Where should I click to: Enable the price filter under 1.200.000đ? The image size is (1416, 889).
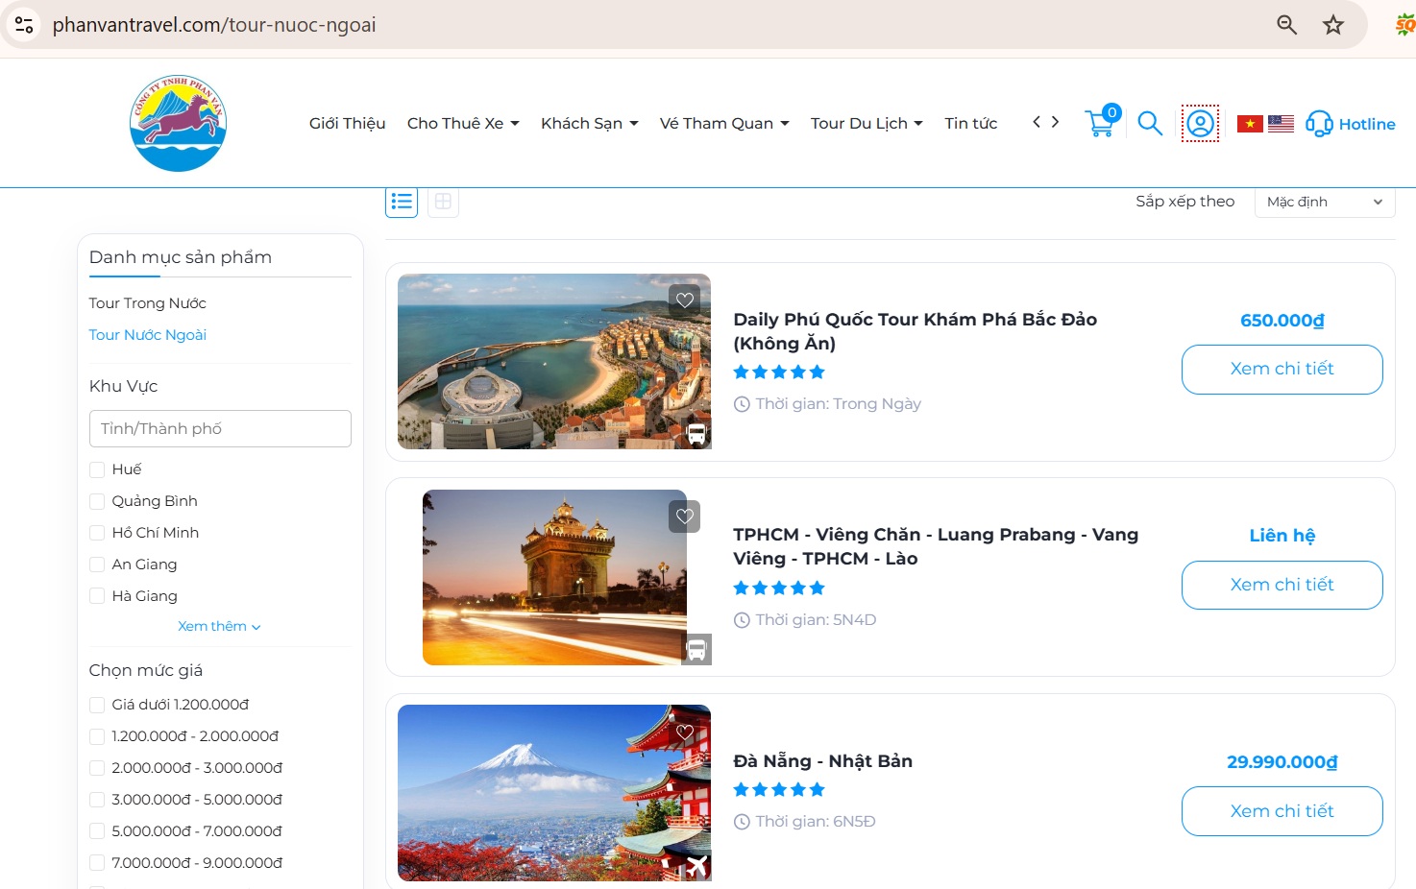[97, 705]
